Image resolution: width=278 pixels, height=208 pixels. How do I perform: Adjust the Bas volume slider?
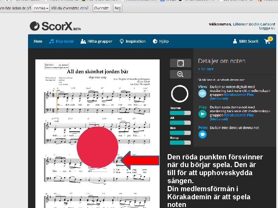point(180,133)
